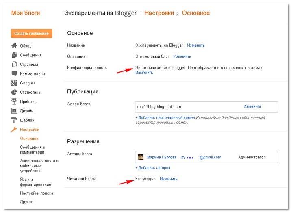Click the Конфиденциальность label
The image size is (291, 212).
click(x=87, y=67)
